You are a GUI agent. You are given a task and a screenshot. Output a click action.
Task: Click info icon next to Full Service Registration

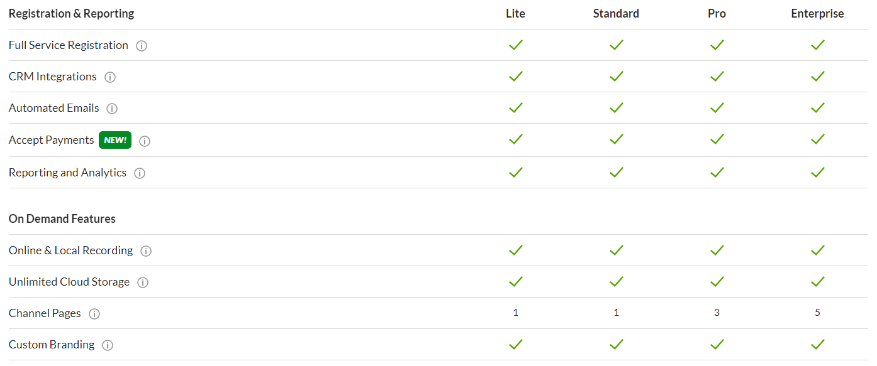coord(142,46)
